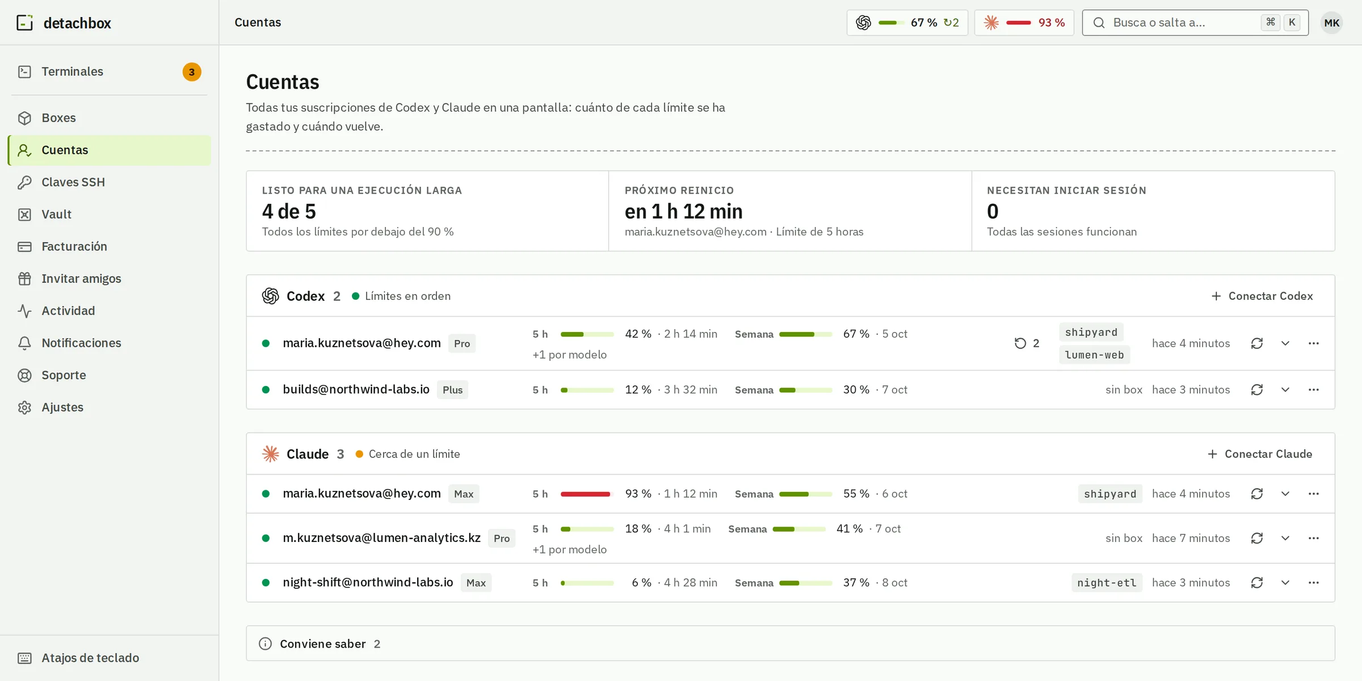Open the MK user avatar
This screenshot has width=1362, height=681.
coord(1331,23)
